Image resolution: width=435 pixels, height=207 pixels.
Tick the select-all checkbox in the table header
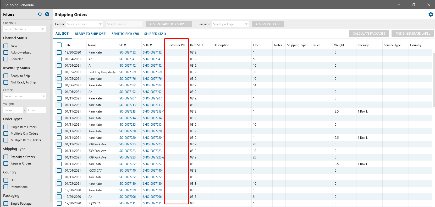[x=59, y=45]
